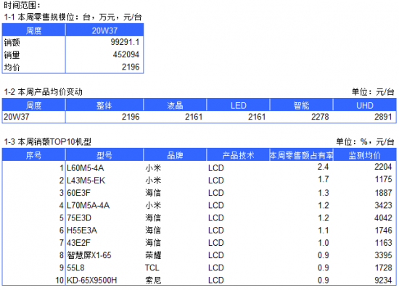Image resolution: width=399 pixels, height=290 pixels.
Task: Select the 液晶 column header
Action: (x=175, y=105)
